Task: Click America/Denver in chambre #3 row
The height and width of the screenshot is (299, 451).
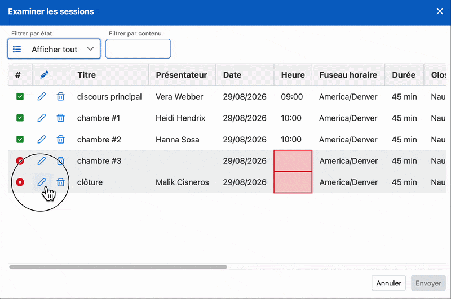Action: click(348, 161)
